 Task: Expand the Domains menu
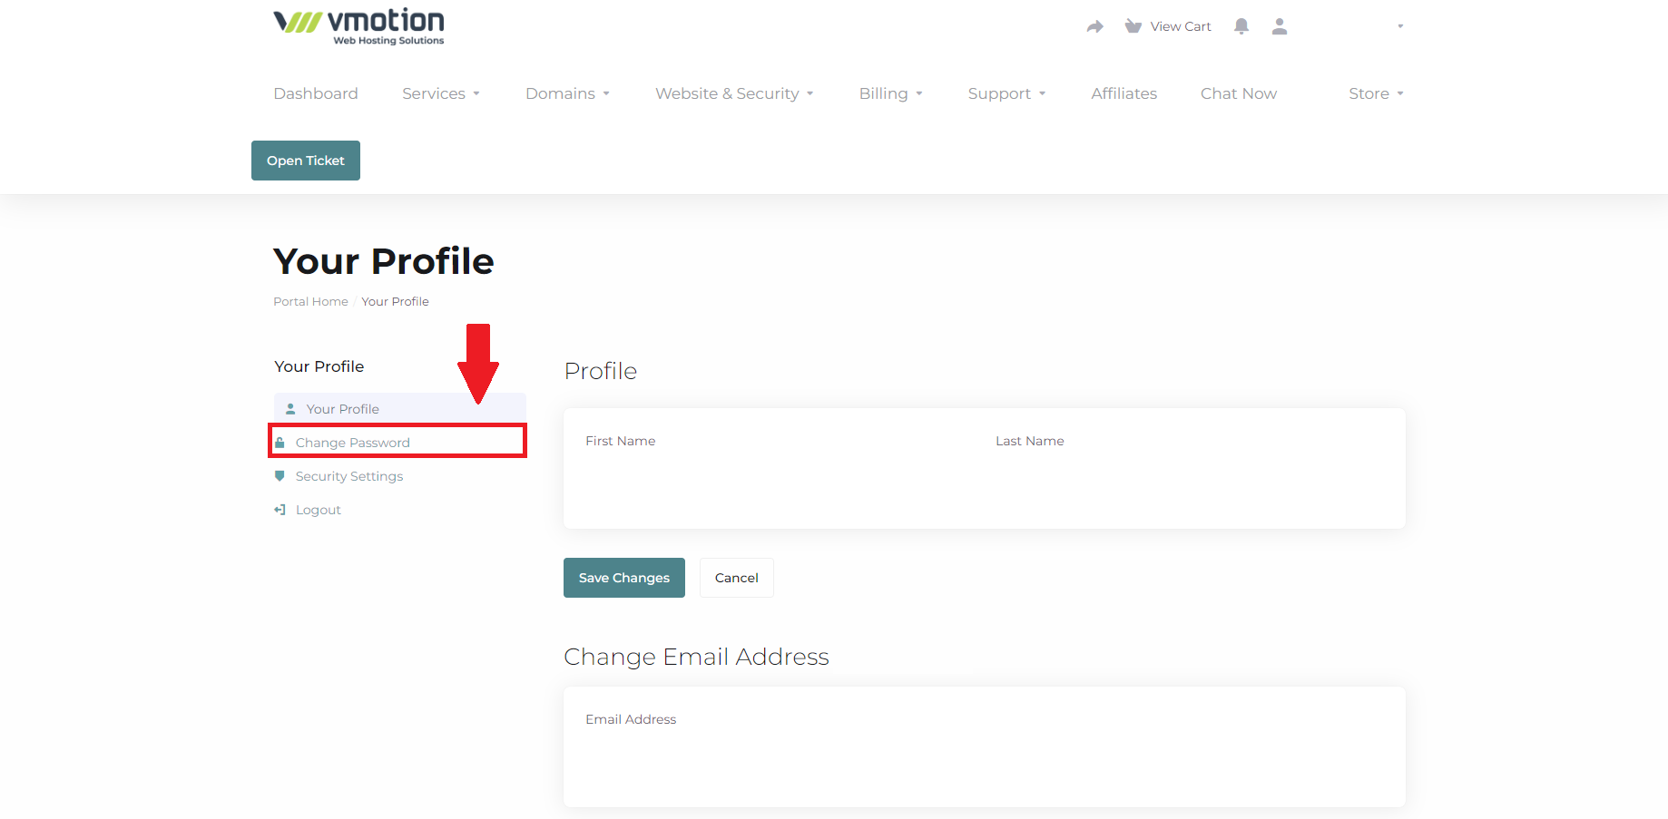567,93
